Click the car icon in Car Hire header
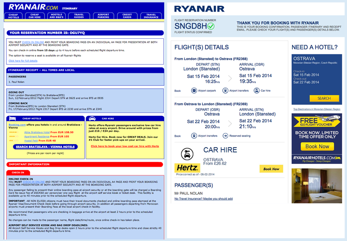This screenshot has height=241, width=347. click(x=92, y=119)
